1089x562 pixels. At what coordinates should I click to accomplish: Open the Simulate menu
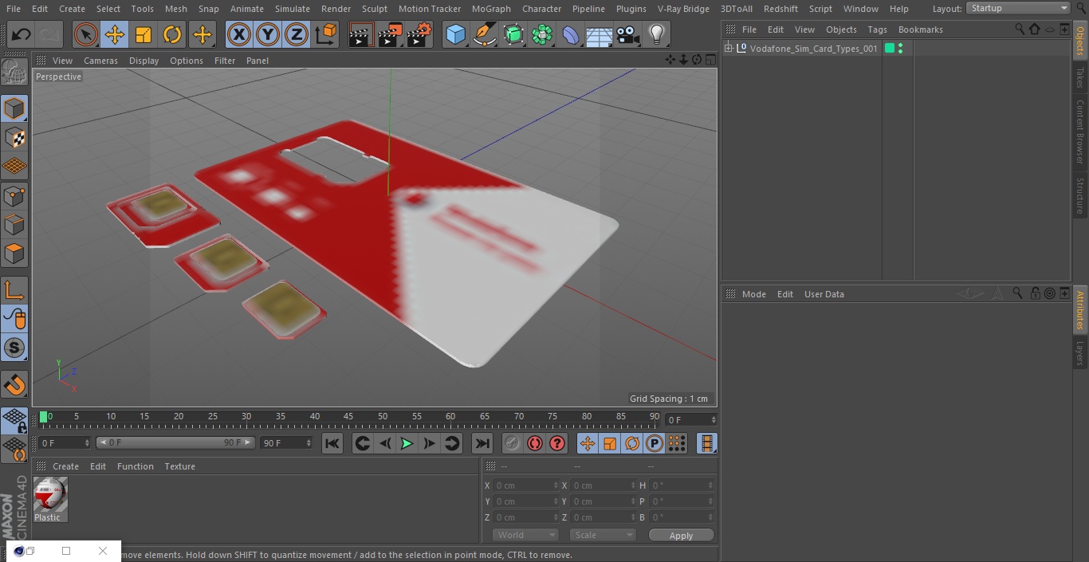tap(293, 9)
